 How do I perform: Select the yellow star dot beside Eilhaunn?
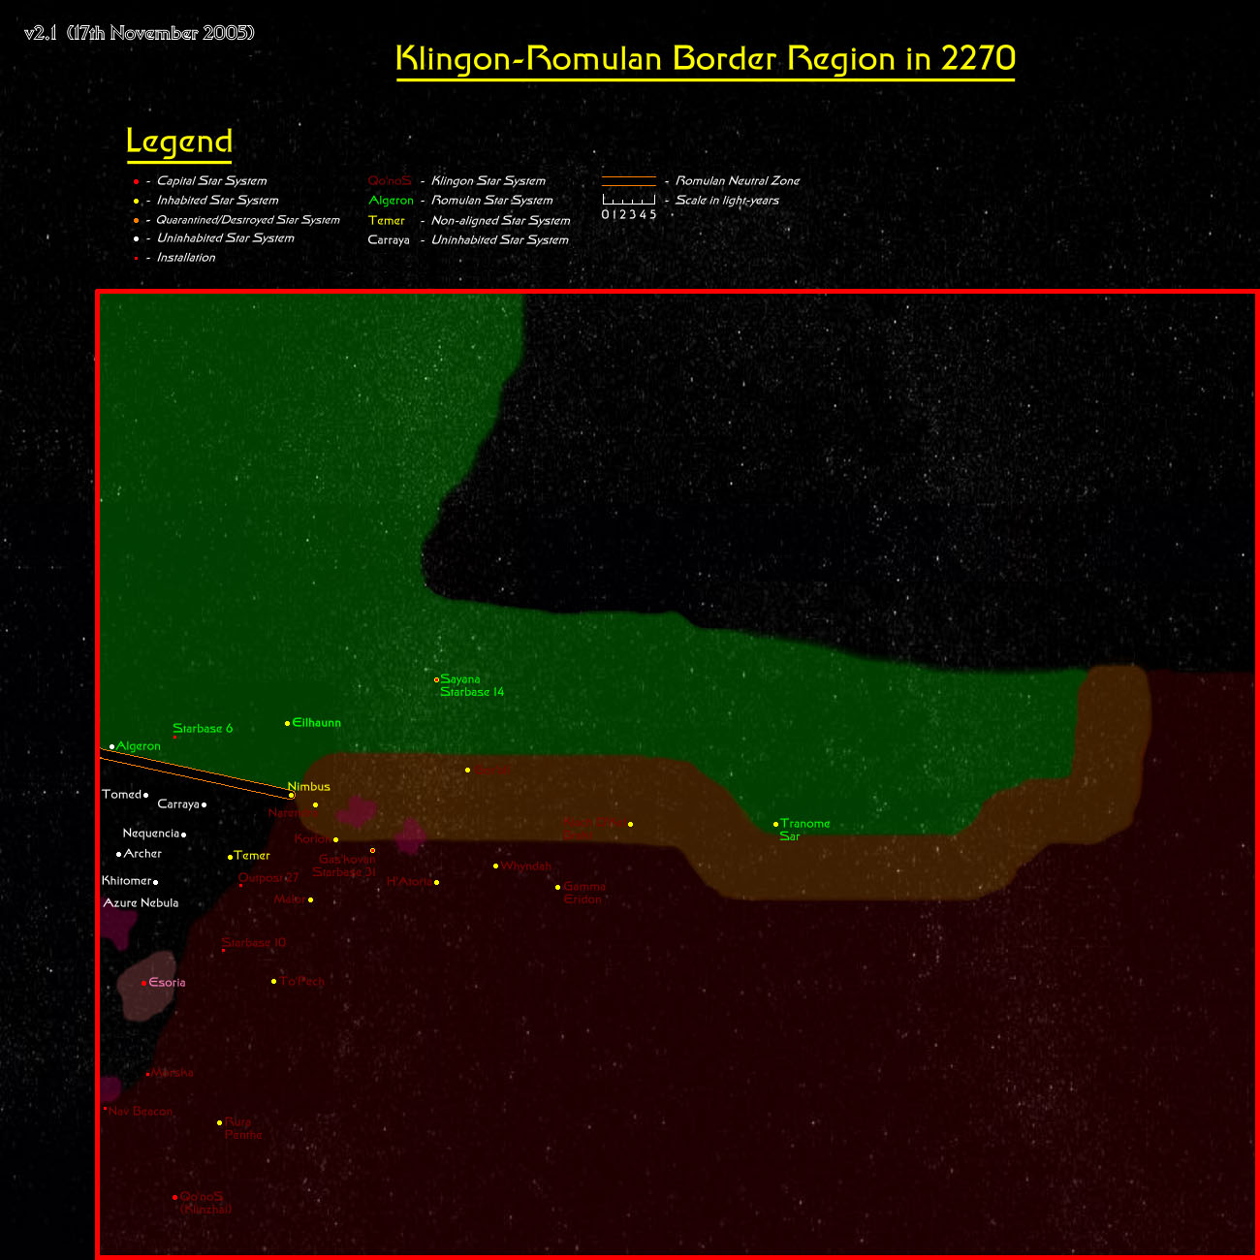[288, 723]
